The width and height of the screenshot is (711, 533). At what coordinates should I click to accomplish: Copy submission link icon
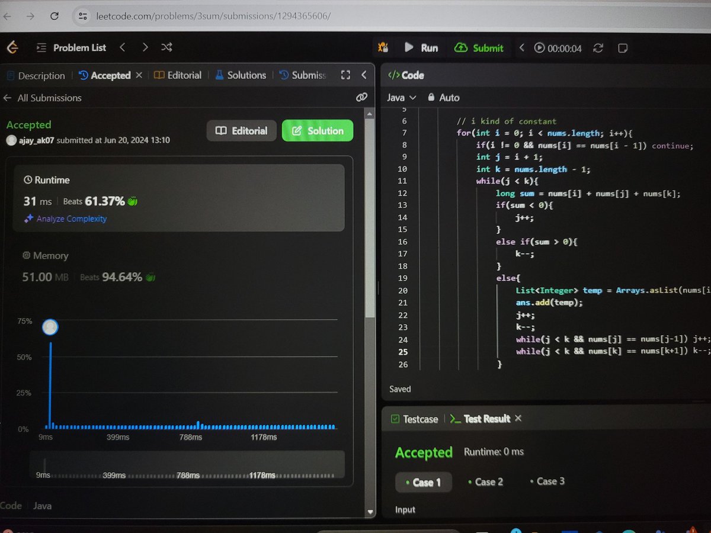click(x=361, y=98)
